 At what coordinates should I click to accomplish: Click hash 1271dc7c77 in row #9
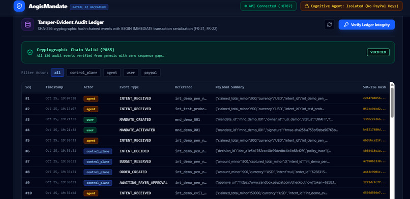click(x=374, y=183)
